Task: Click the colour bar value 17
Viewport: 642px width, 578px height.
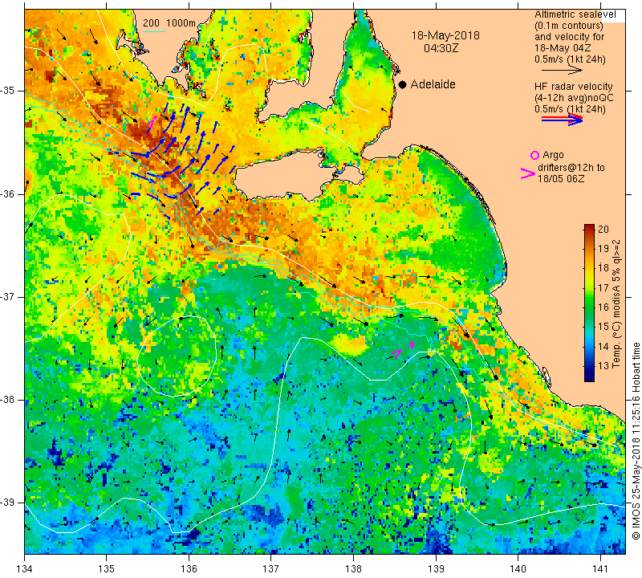Action: point(603,287)
